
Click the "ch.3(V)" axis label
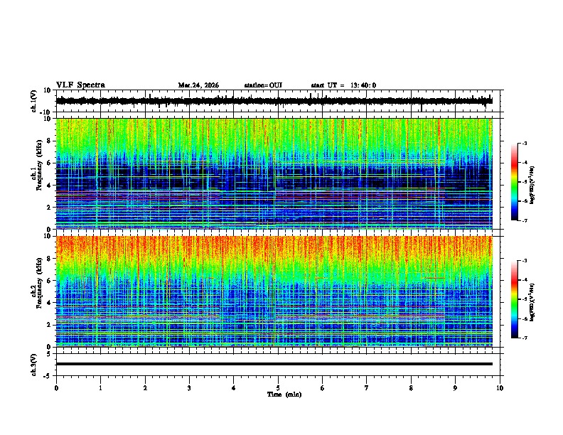33,365
